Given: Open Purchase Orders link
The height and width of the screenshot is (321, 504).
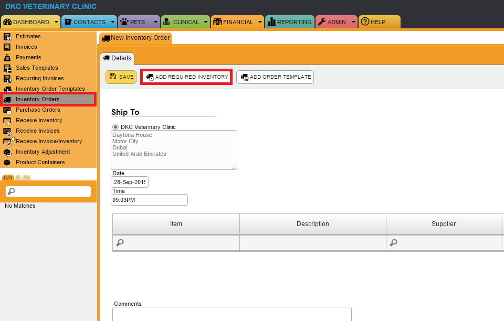Looking at the screenshot, I should tap(38, 110).
